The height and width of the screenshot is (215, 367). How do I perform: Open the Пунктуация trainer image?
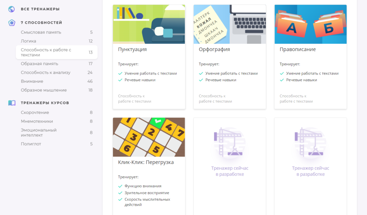(149, 24)
